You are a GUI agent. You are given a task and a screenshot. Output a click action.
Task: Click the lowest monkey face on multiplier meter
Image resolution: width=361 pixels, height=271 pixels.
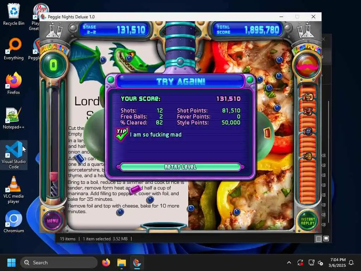tap(308, 156)
